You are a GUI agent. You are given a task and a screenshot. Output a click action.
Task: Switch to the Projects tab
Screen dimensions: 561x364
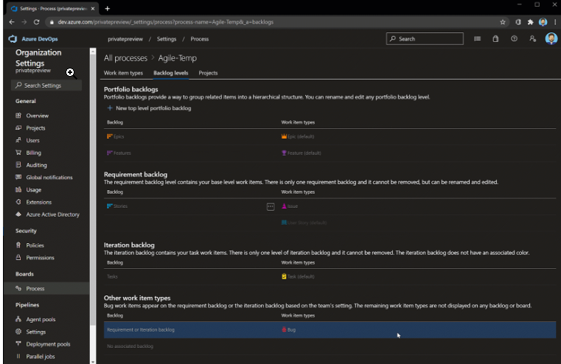(208, 73)
